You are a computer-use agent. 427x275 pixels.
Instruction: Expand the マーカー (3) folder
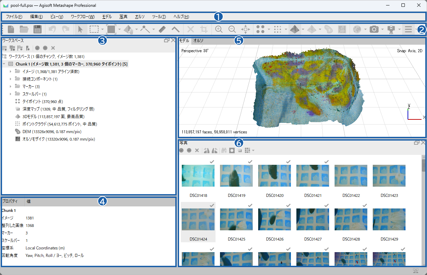(11, 86)
